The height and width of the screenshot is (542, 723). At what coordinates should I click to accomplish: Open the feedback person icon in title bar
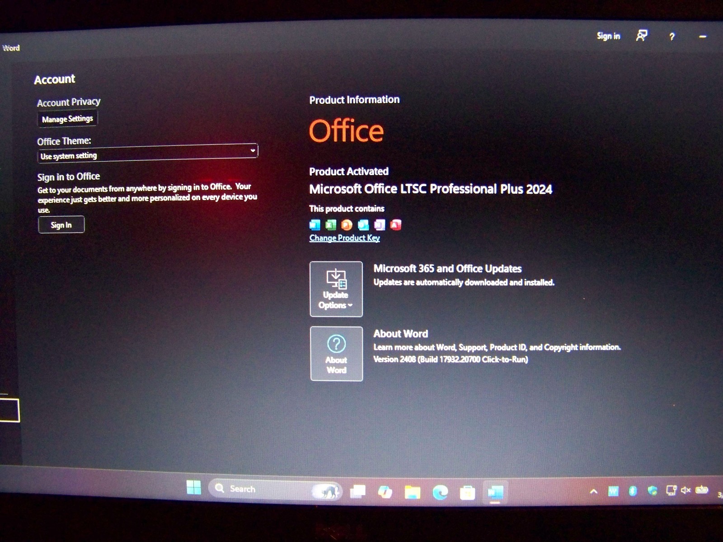click(642, 36)
